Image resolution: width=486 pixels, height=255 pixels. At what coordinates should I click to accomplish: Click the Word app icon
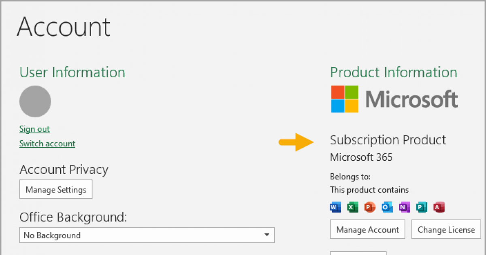coord(336,207)
